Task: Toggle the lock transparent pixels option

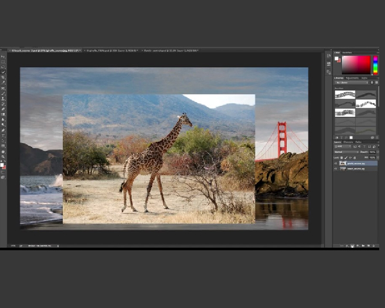Action: 341,157
